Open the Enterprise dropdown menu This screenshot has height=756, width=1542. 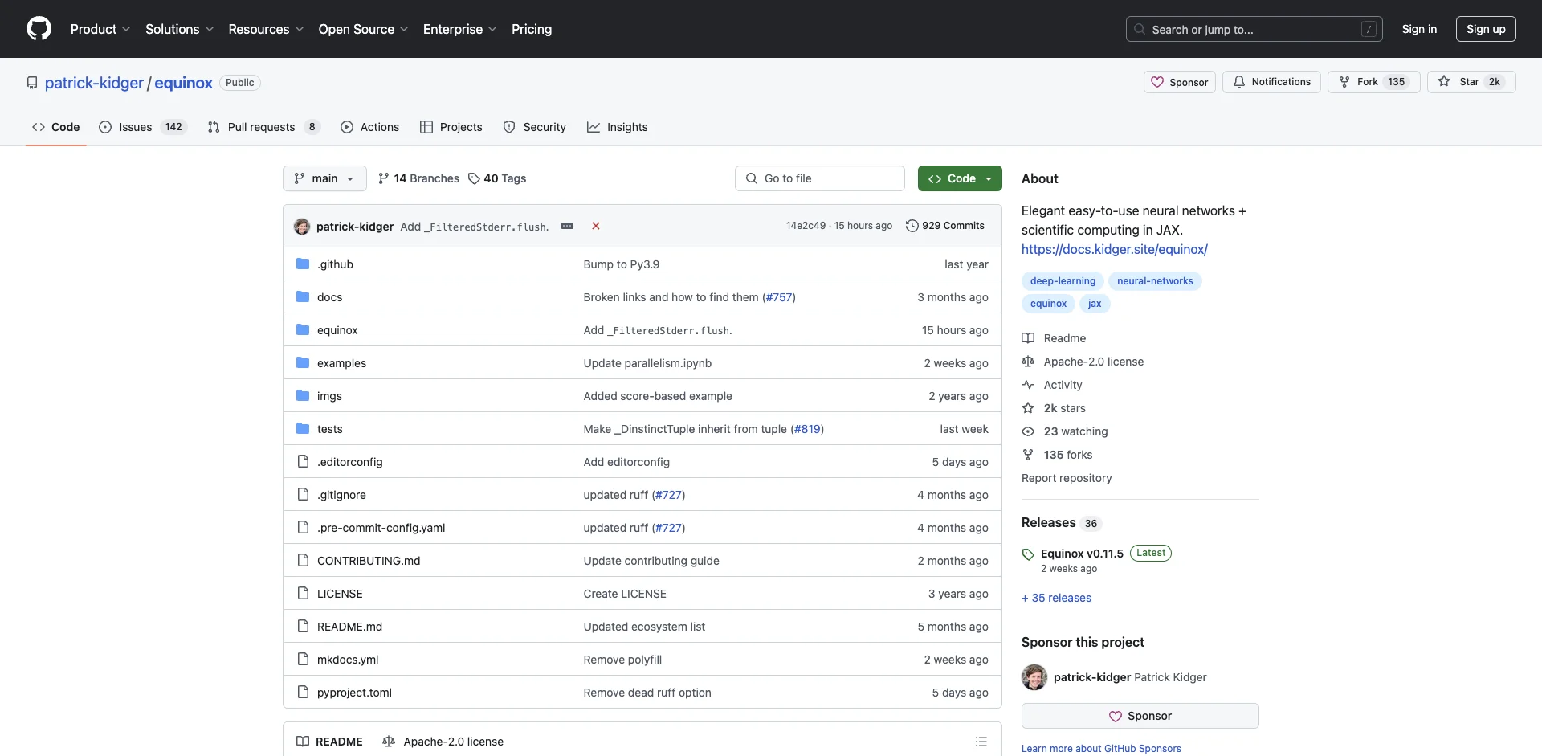460,29
